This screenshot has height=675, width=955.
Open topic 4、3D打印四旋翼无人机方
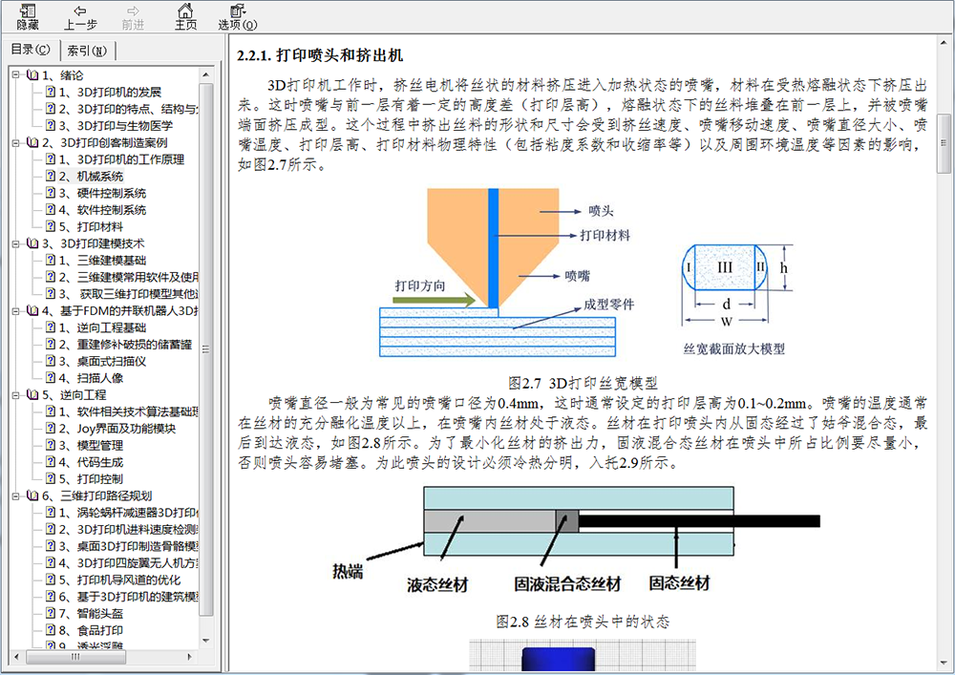pyautogui.click(x=129, y=563)
